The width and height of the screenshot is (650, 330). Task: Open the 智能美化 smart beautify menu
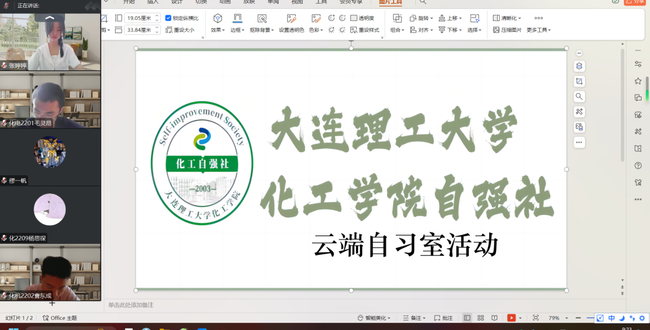click(374, 318)
